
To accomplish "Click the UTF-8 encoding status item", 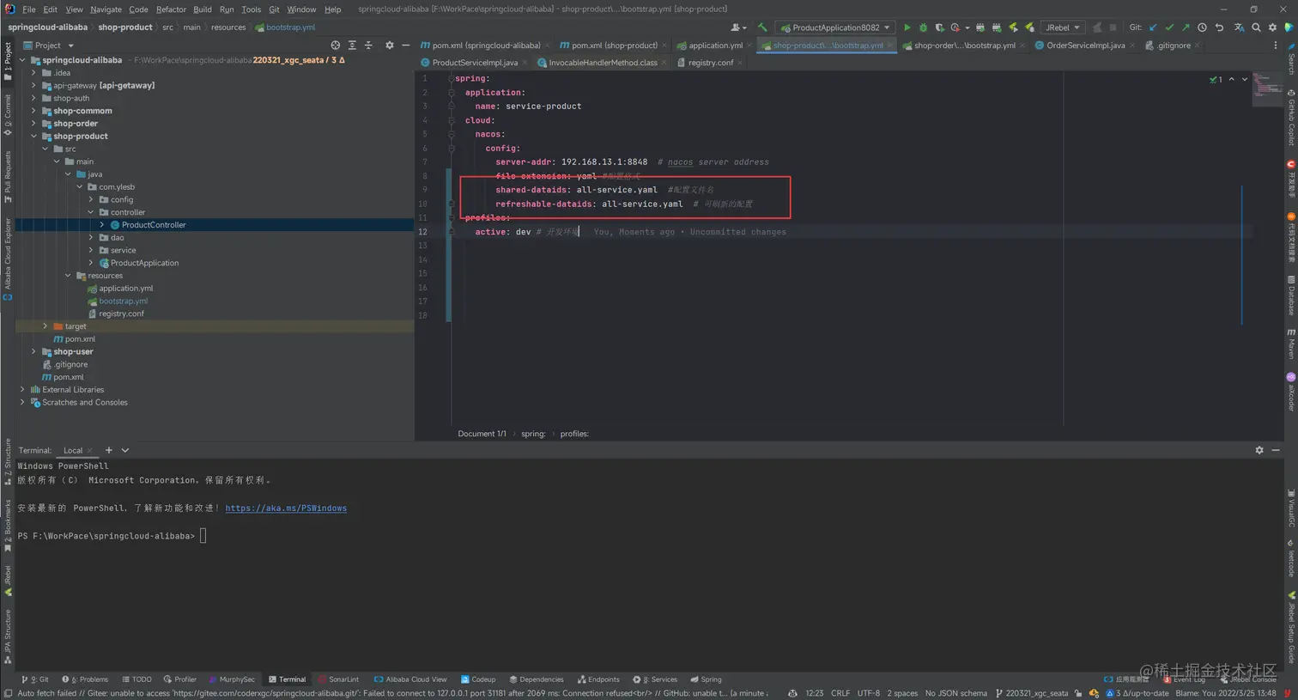I will pos(869,693).
